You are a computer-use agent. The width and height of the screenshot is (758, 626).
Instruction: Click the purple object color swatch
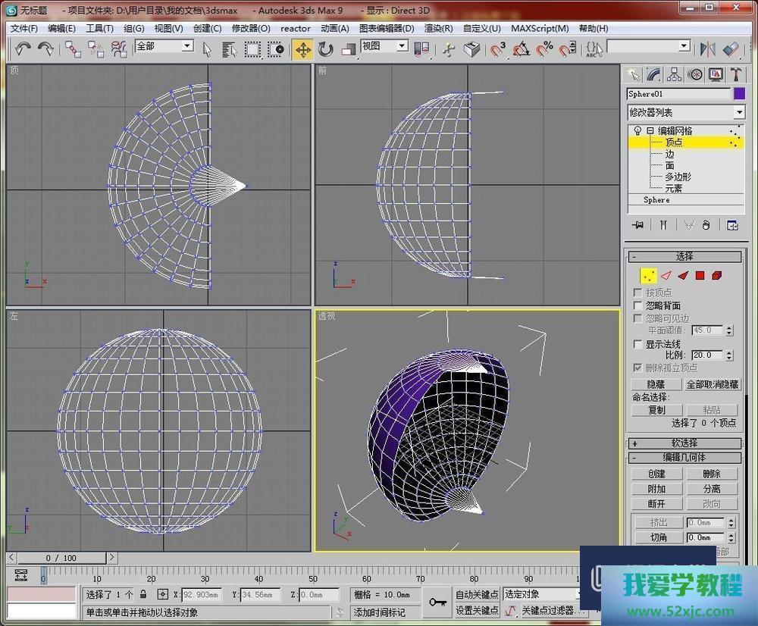[739, 94]
